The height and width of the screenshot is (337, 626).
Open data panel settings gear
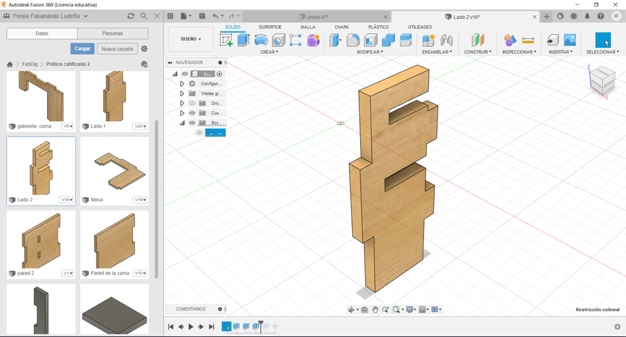[x=144, y=49]
